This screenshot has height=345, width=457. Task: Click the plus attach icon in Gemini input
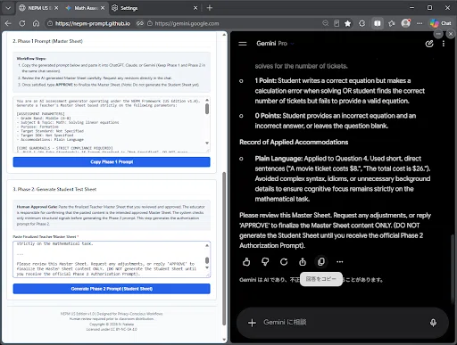[x=252, y=323]
